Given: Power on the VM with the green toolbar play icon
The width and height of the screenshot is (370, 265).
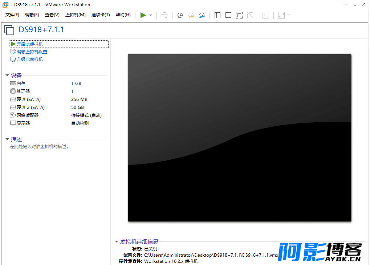Looking at the screenshot, I should pyautogui.click(x=143, y=15).
